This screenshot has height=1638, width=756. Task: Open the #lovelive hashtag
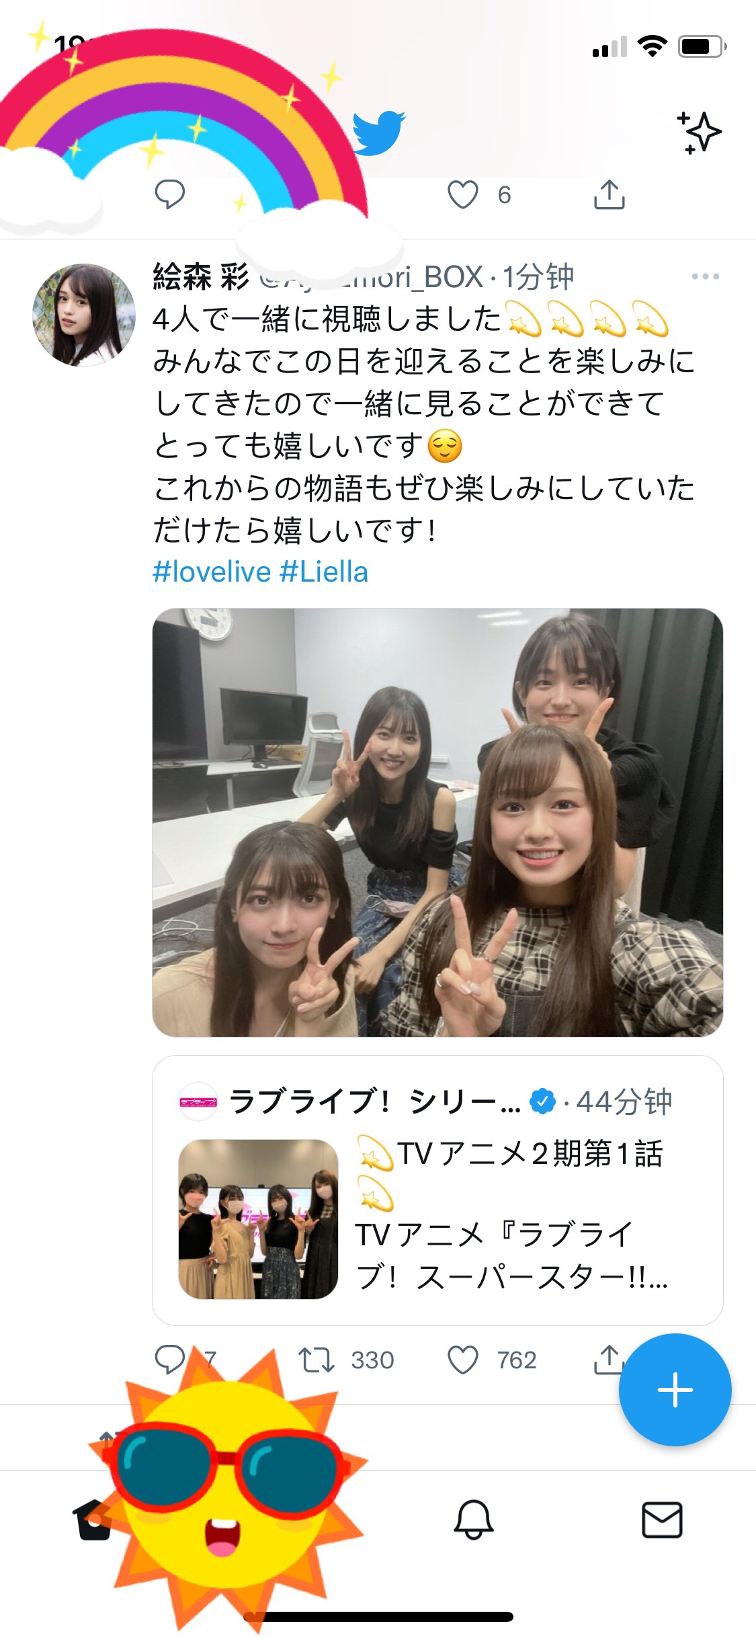pos(212,572)
